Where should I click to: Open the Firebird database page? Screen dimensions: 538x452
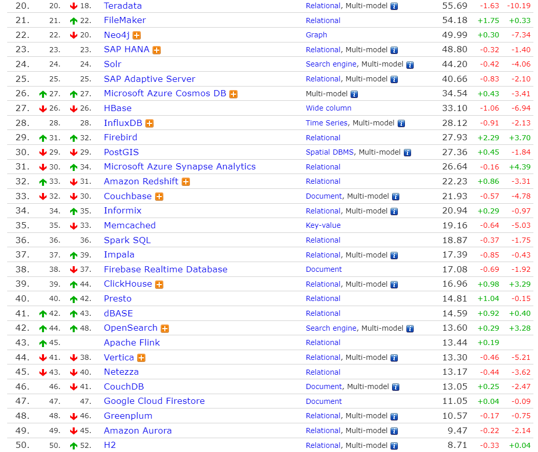tap(120, 138)
